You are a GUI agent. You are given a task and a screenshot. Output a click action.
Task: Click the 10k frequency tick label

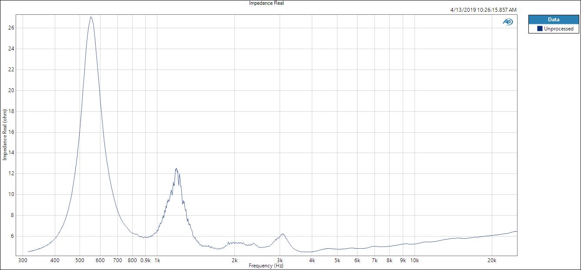pos(414,260)
